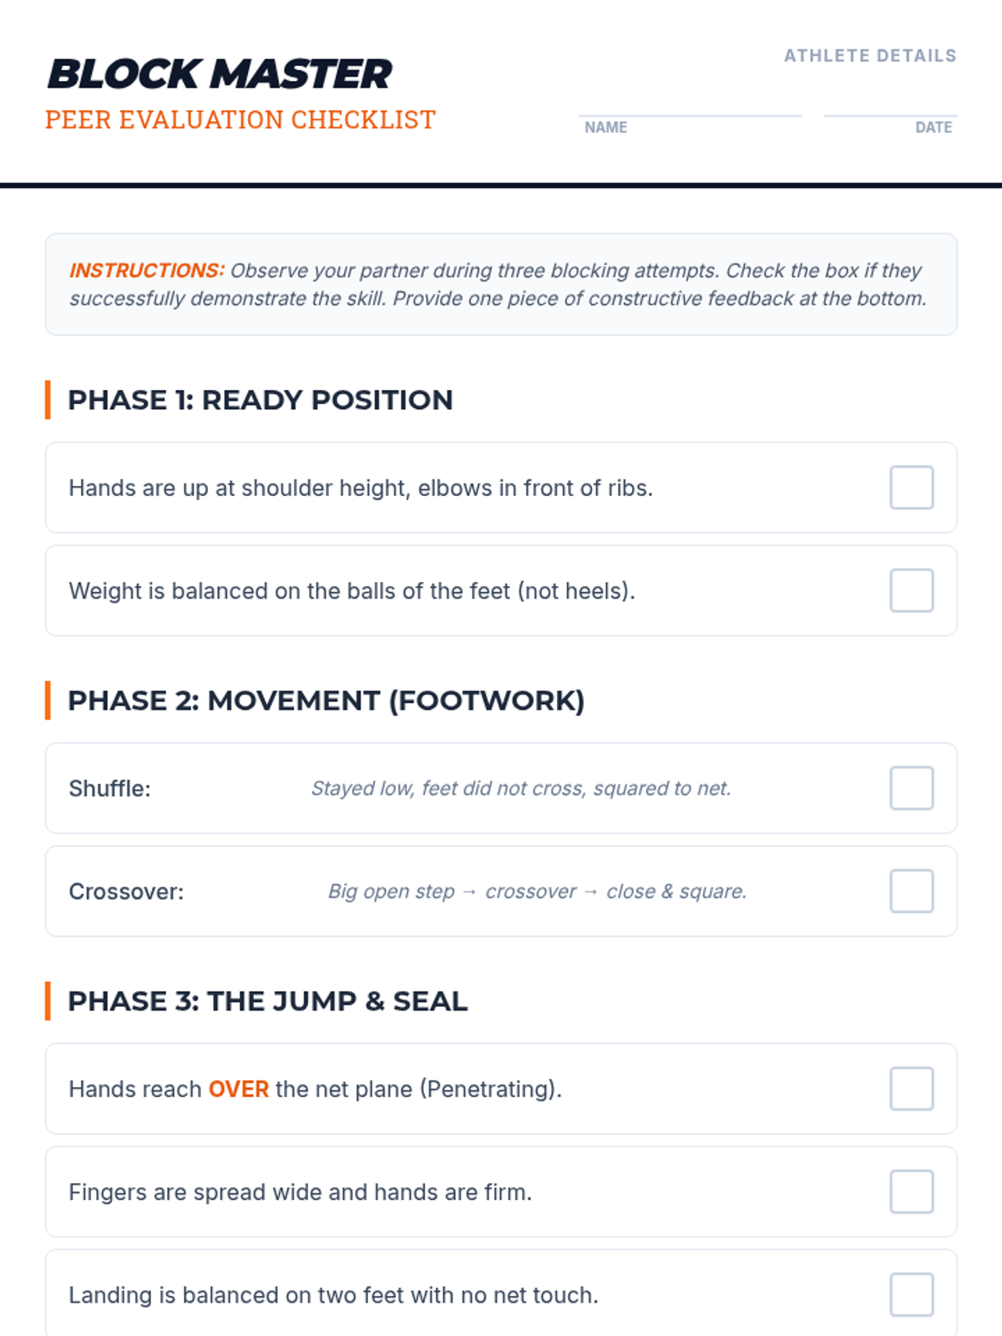Click the Phase 2: Movement (Footwork) heading
The image size is (1002, 1336).
pyautogui.click(x=326, y=701)
